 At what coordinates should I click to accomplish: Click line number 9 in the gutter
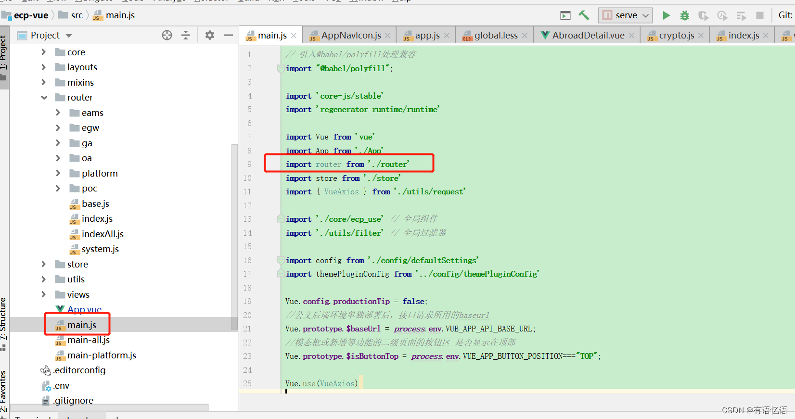tap(249, 164)
